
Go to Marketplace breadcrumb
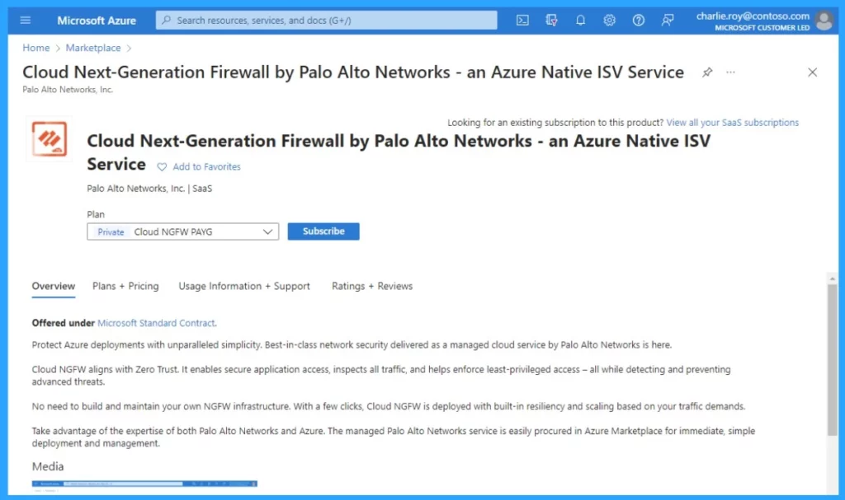(93, 48)
